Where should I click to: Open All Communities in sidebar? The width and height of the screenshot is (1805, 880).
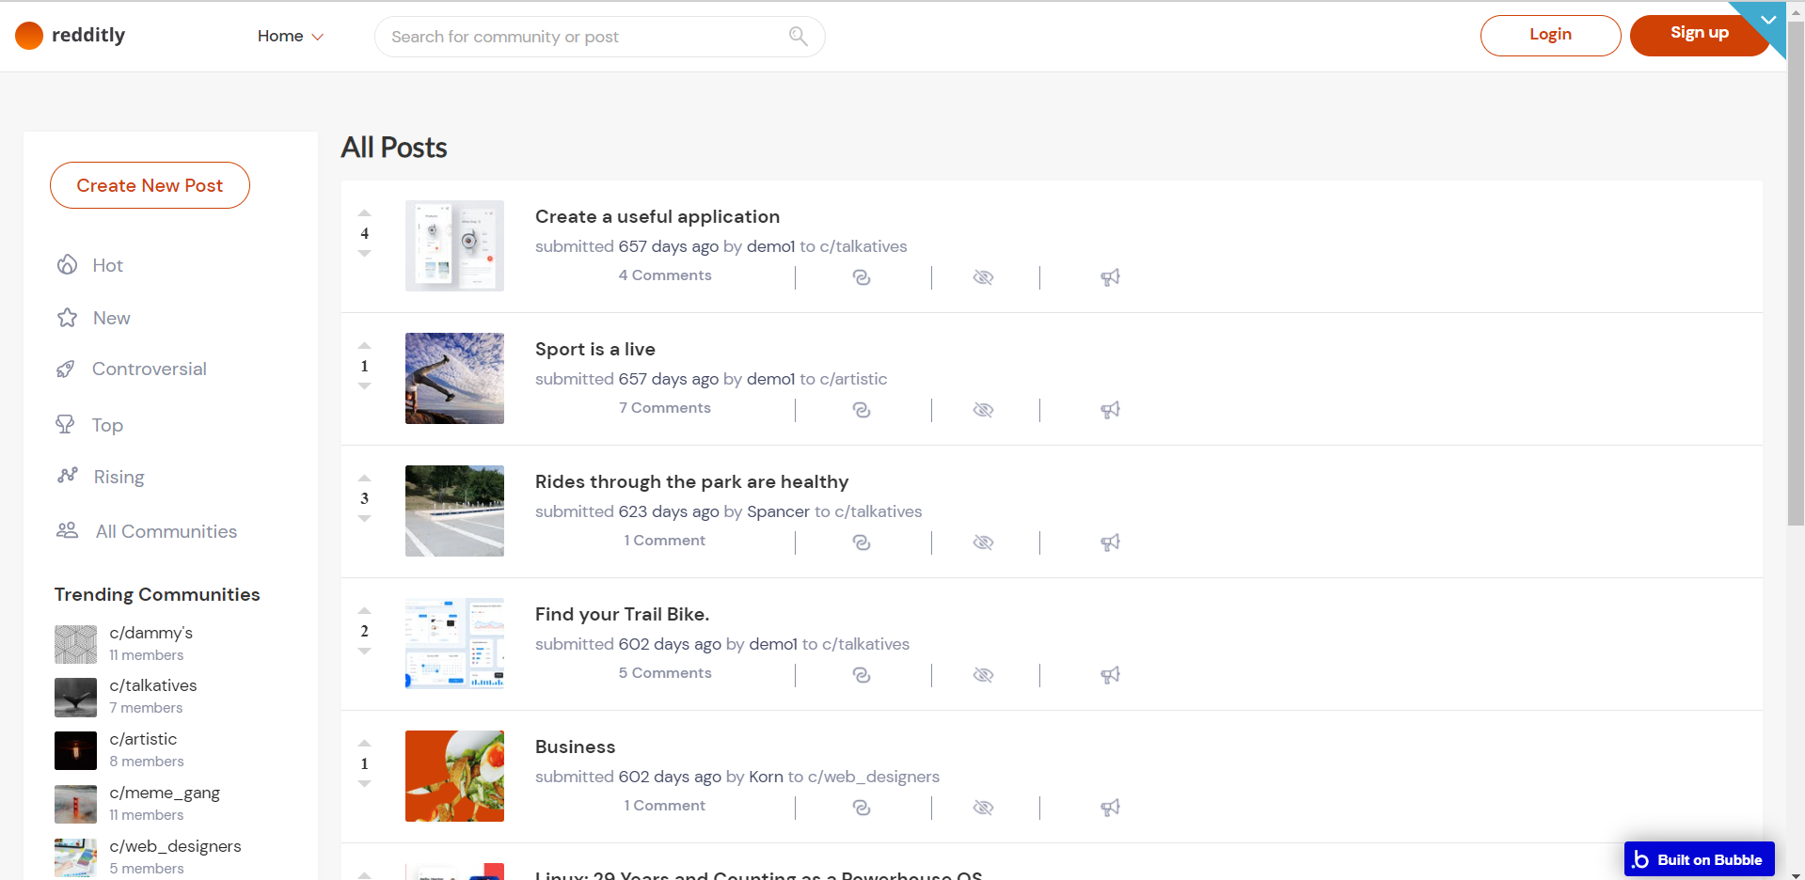pyautogui.click(x=166, y=532)
